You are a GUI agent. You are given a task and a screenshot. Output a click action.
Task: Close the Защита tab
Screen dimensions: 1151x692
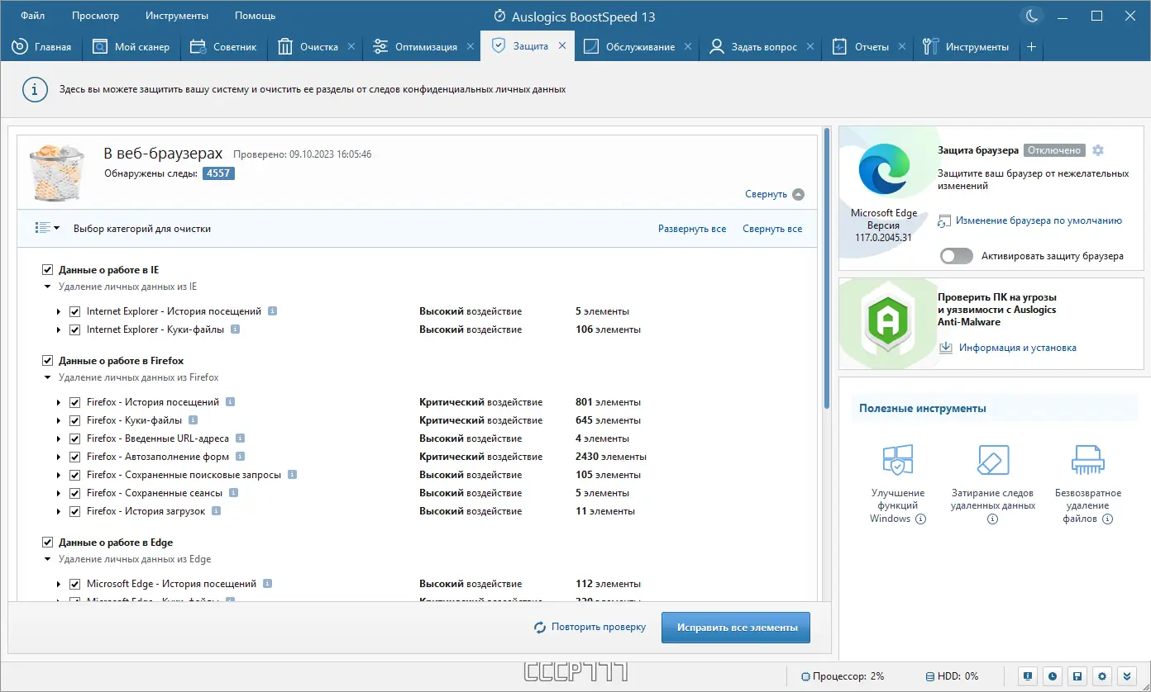pos(562,46)
